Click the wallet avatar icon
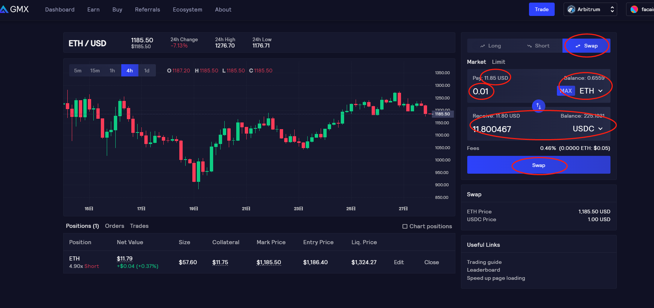The image size is (654, 308). pyautogui.click(x=634, y=9)
